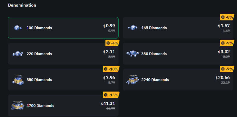Click the 880 Diamonds treasure chest icon
The width and height of the screenshot is (237, 117).
coord(18,79)
